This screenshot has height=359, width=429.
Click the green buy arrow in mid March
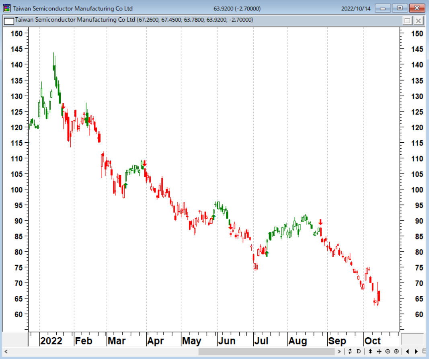pyautogui.click(x=125, y=185)
